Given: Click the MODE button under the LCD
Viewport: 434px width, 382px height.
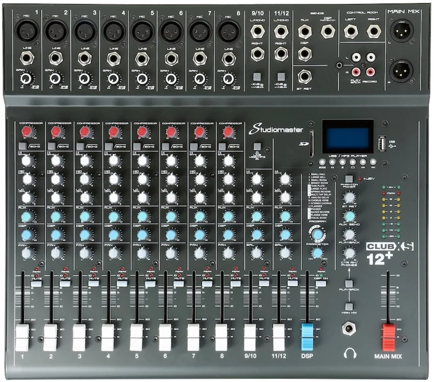Looking at the screenshot, I should [322, 162].
